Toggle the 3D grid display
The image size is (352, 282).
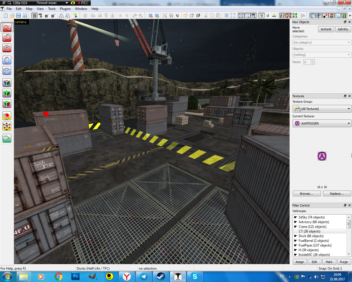click(x=40, y=15)
